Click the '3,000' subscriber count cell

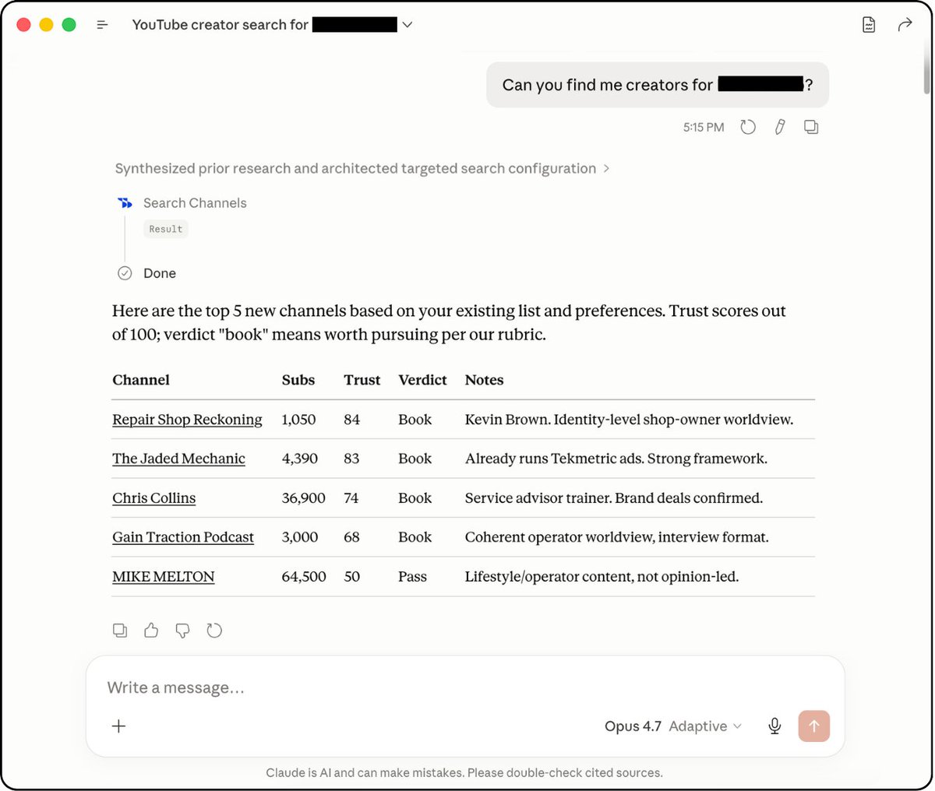click(299, 537)
